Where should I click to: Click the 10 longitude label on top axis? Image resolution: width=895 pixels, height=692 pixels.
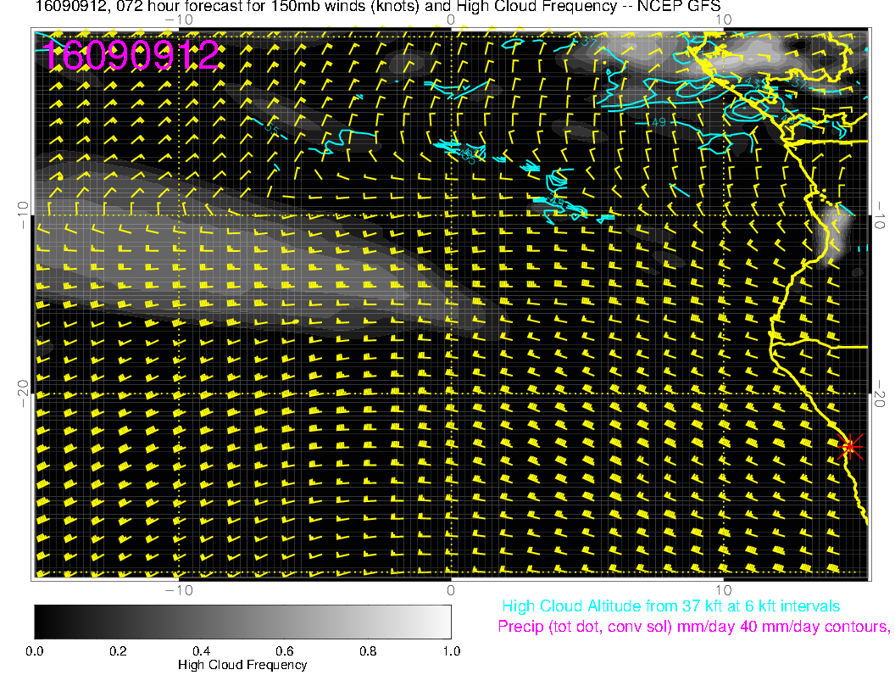tap(723, 19)
